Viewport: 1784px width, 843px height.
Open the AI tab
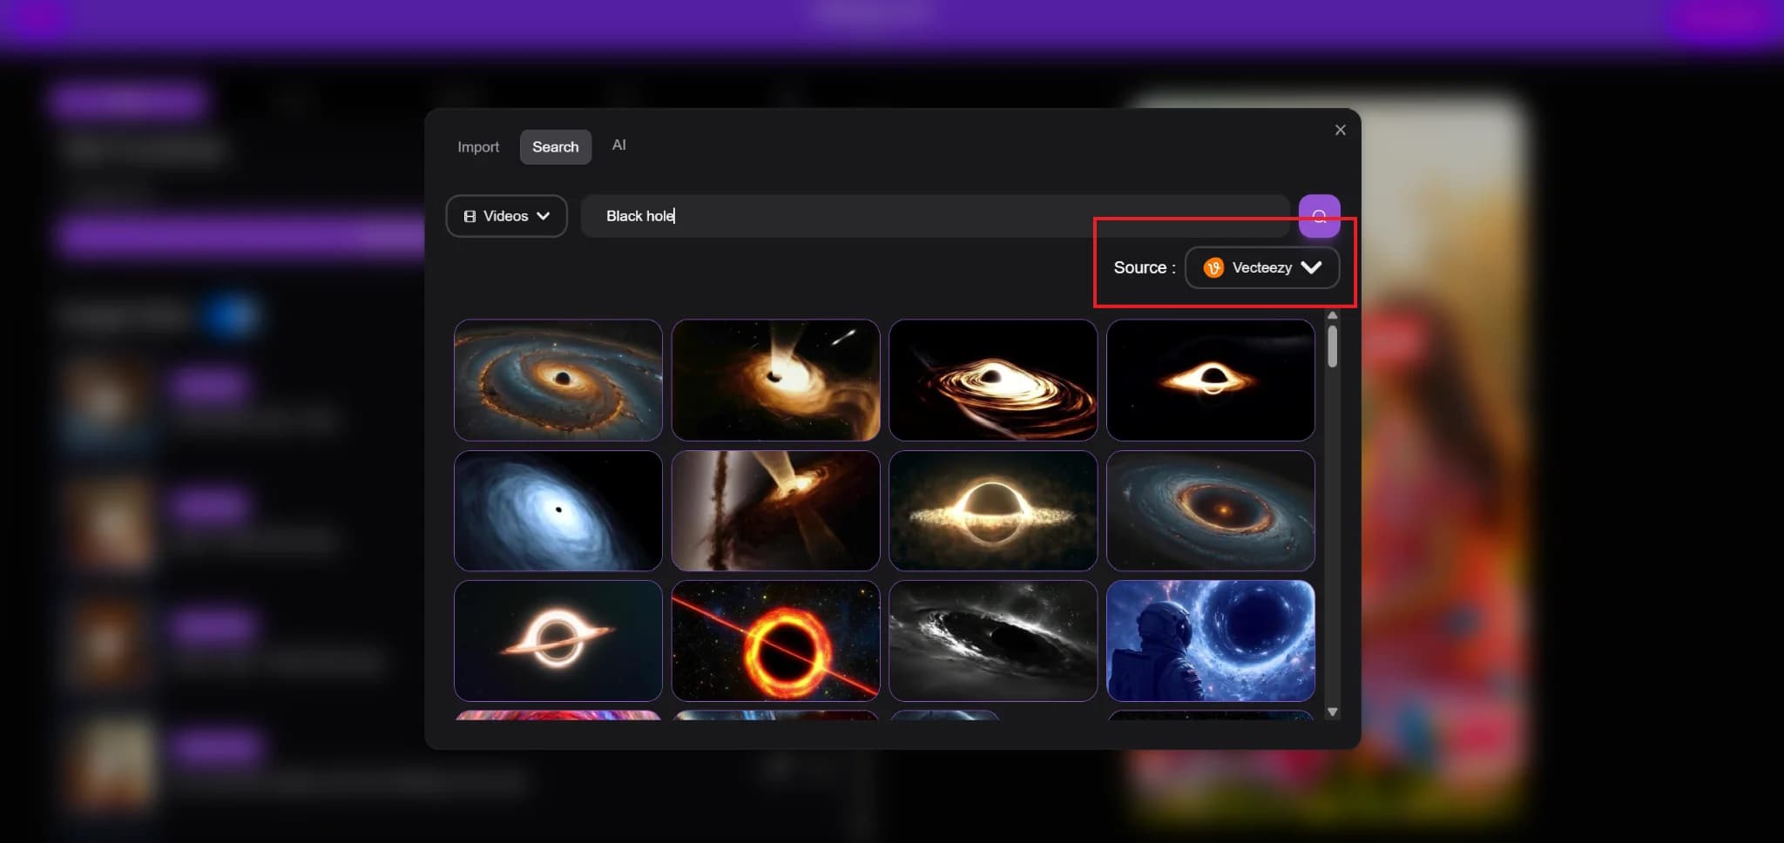pos(618,145)
